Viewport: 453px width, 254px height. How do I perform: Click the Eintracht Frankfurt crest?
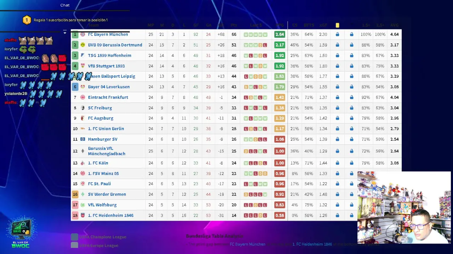click(82, 97)
